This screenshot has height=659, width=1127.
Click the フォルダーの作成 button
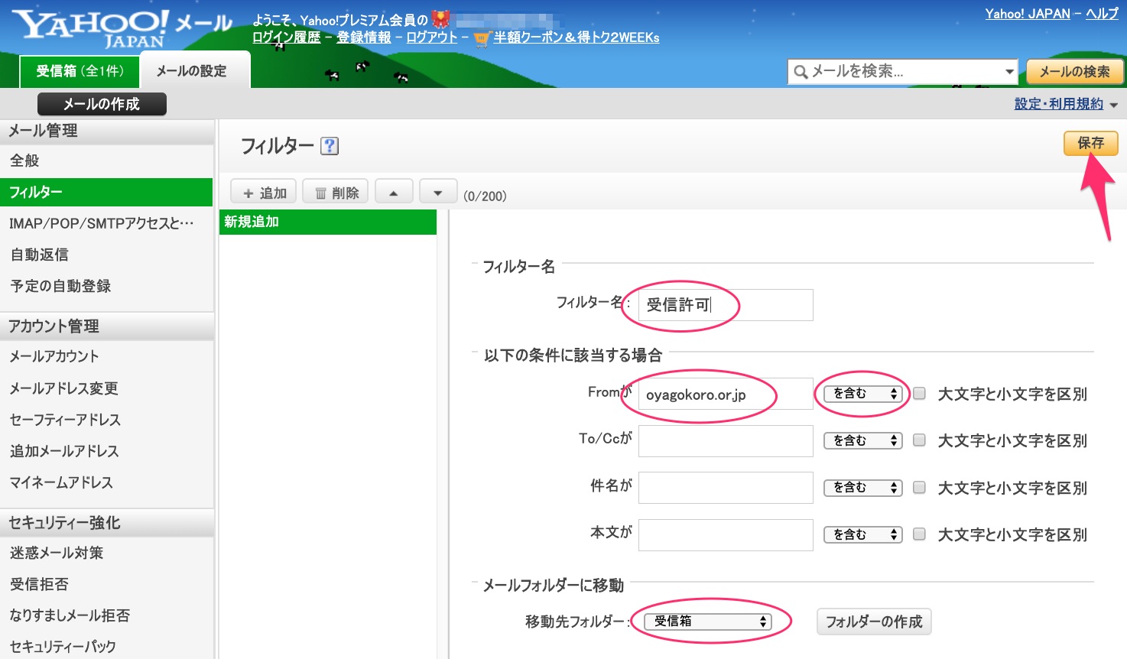[874, 622]
